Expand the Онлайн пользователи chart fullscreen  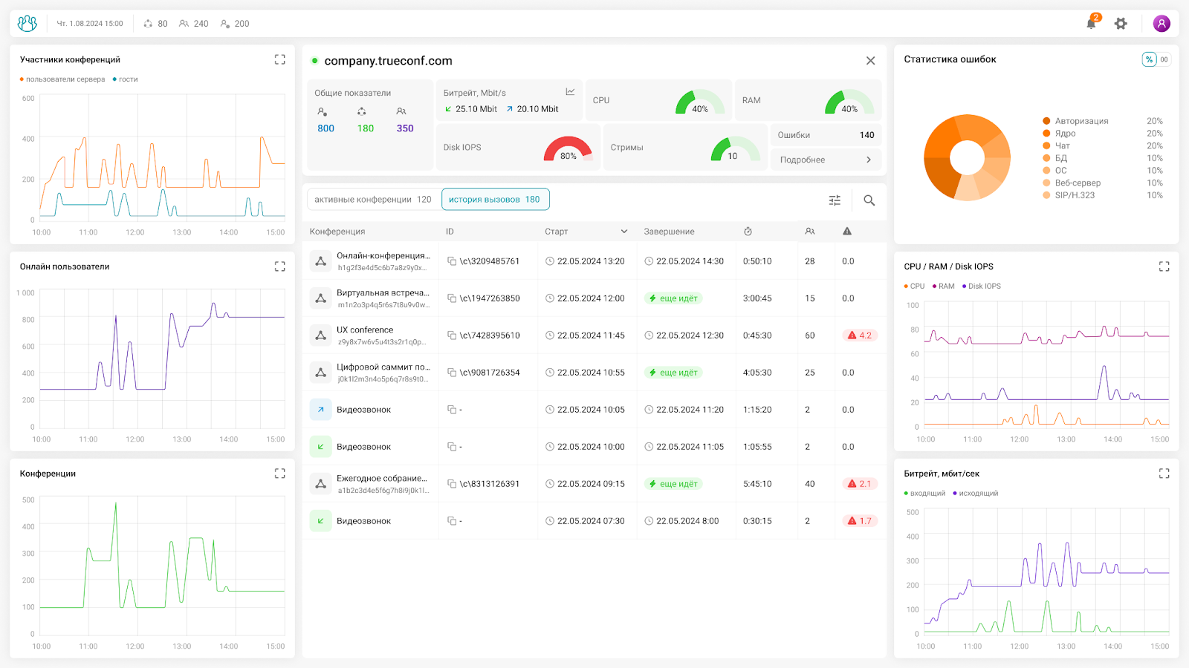(279, 266)
